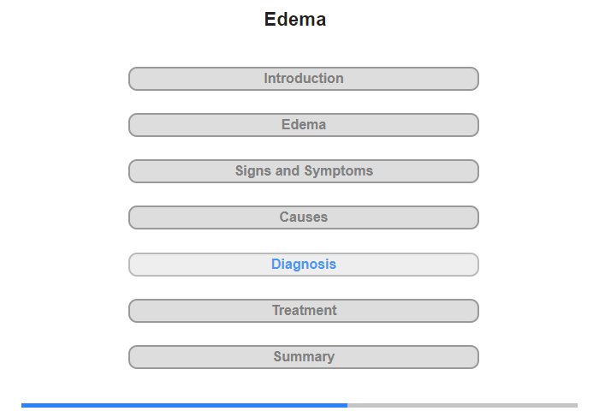Select the Treatment text label
599x411 pixels.
tap(304, 311)
